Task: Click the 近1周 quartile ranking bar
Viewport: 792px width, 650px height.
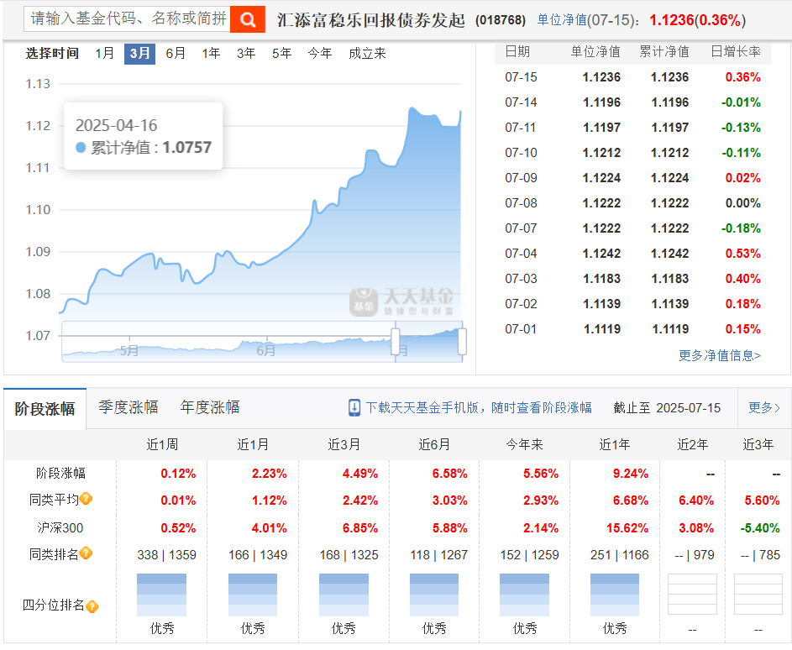Action: pos(161,595)
